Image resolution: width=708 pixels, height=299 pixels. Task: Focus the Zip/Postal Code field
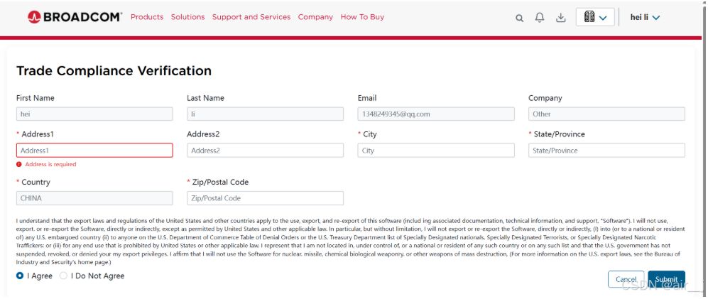coord(265,198)
